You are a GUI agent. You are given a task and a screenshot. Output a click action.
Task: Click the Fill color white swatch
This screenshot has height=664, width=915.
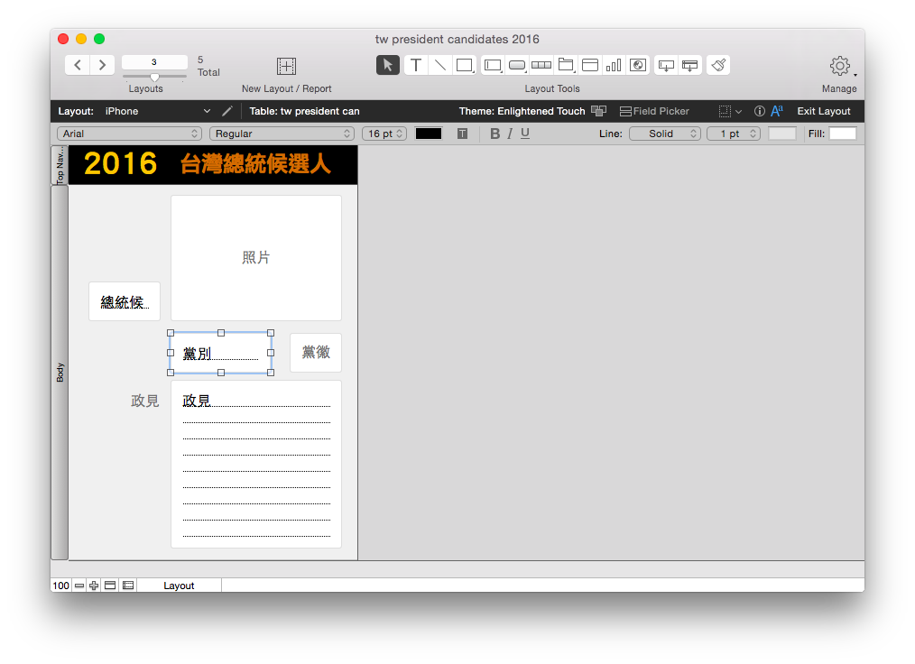tap(843, 134)
